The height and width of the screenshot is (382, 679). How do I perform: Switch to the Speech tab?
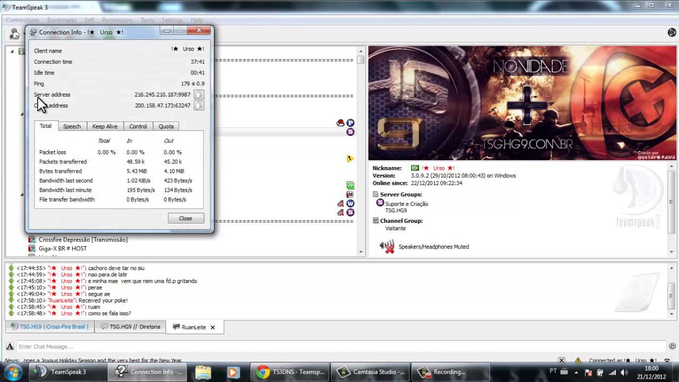coord(72,126)
